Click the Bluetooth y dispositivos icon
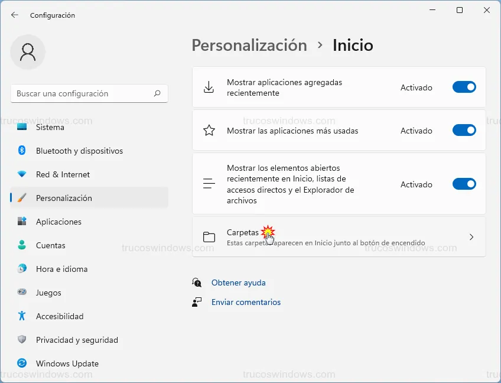The height and width of the screenshot is (383, 501). click(x=22, y=151)
